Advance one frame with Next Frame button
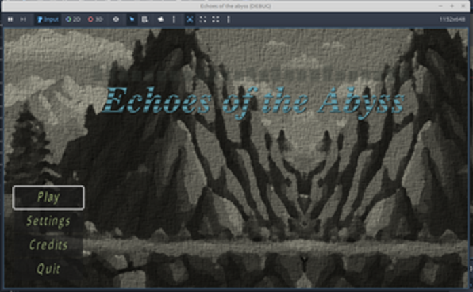473x292 pixels. point(23,19)
